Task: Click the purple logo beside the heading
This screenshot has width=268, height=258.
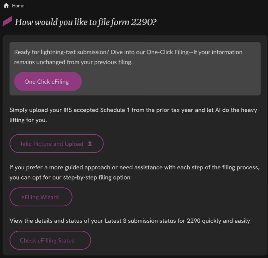Action: coord(7,21)
